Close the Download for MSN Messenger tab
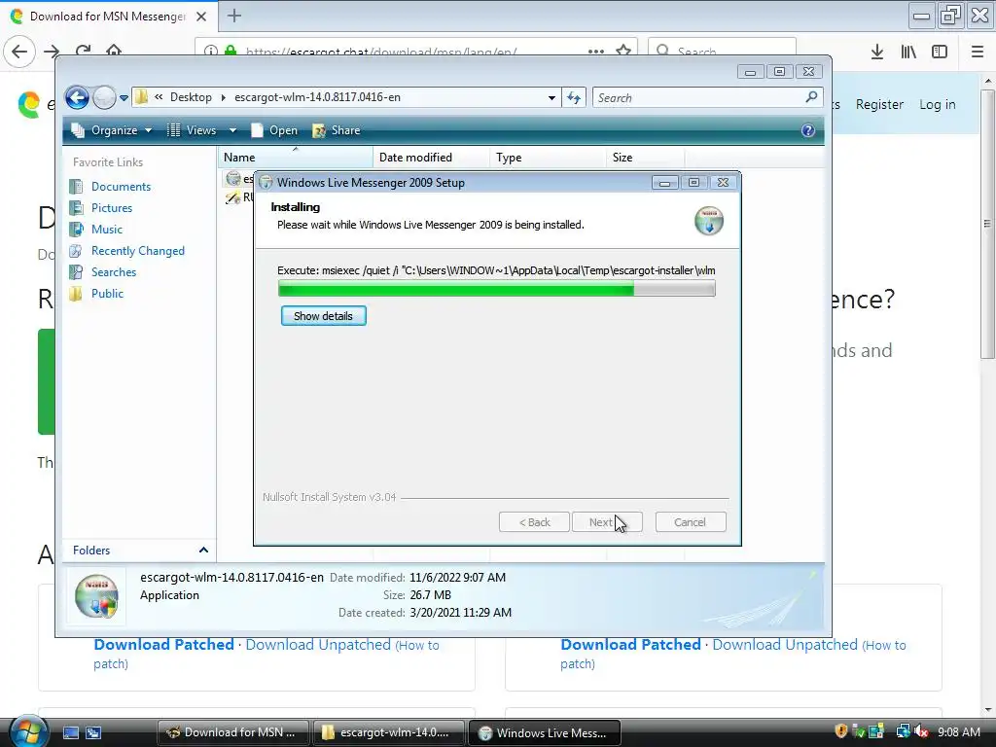Viewport: 996px width, 747px height. (200, 16)
